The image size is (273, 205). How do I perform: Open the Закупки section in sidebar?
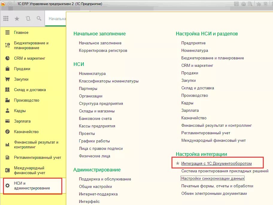tap(21, 79)
